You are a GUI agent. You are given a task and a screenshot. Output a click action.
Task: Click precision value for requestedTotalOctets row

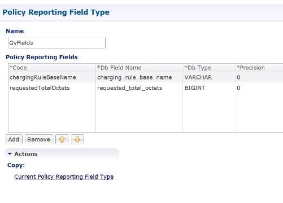point(259,88)
